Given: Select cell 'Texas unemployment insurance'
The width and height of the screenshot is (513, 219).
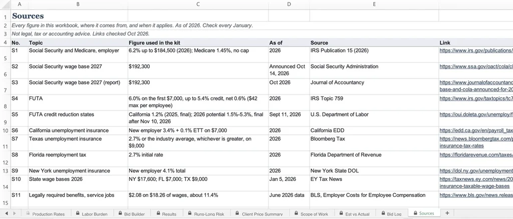Looking at the screenshot, I should click(x=78, y=142).
